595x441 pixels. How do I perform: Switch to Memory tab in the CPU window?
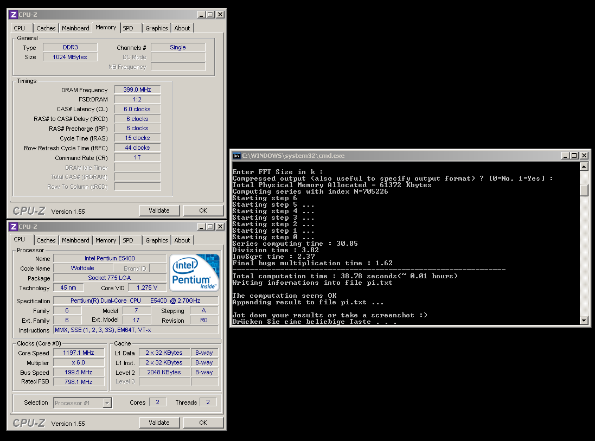pos(106,240)
